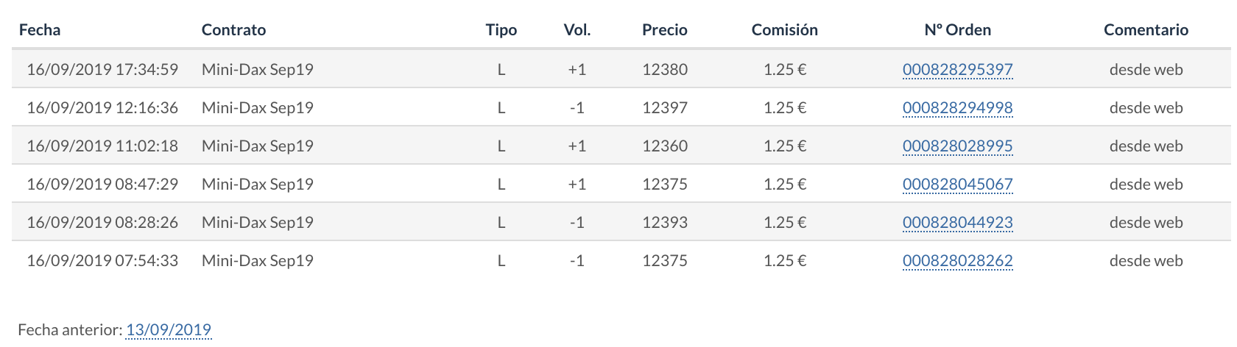Image resolution: width=1237 pixels, height=347 pixels.
Task: Open order number 000828295397
Action: (957, 70)
